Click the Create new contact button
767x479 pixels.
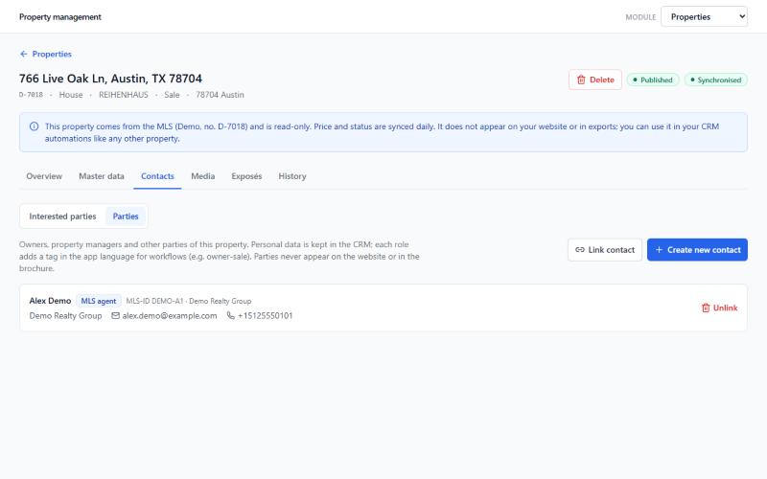[x=697, y=250]
